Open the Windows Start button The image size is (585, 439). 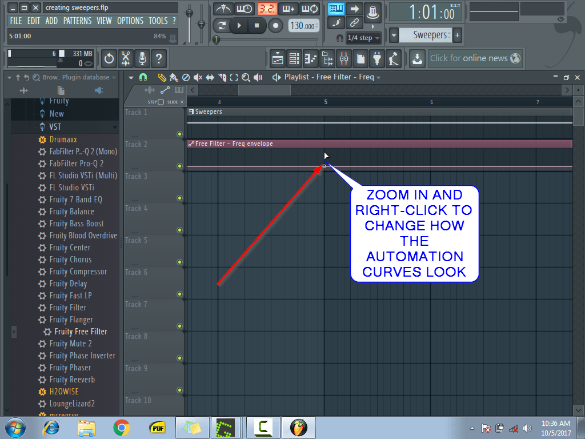tap(15, 428)
